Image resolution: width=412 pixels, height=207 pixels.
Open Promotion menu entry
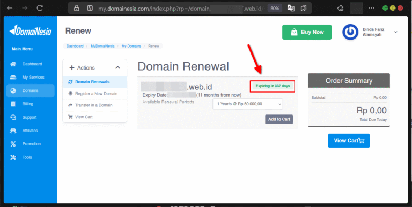[32, 144]
